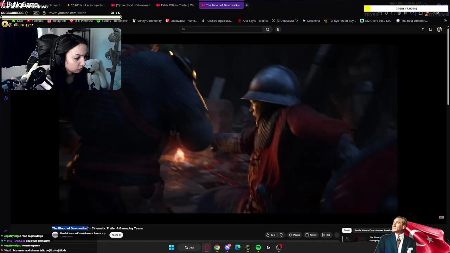The image size is (450, 253).
Task: Select the Tümü filter chip
Action: click(x=347, y=231)
